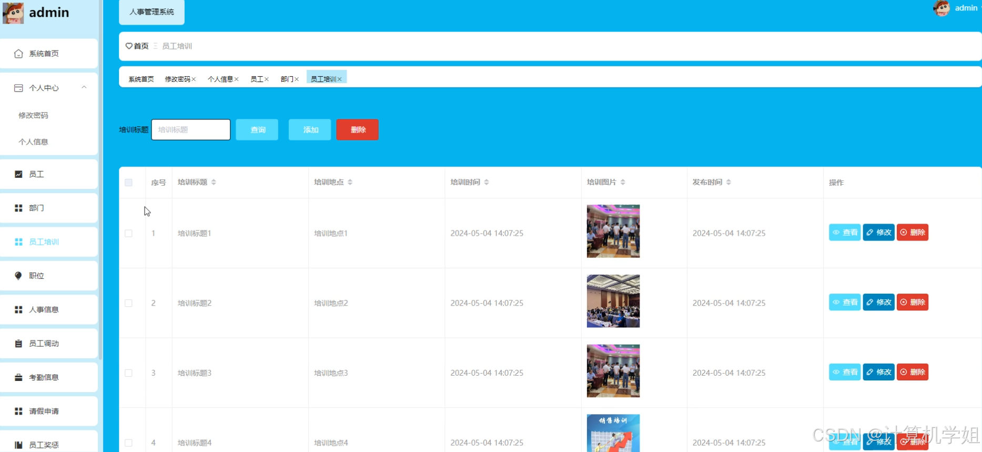This screenshot has width=982, height=452.
Task: Click 删除 for 培训标题2 row
Action: click(913, 302)
